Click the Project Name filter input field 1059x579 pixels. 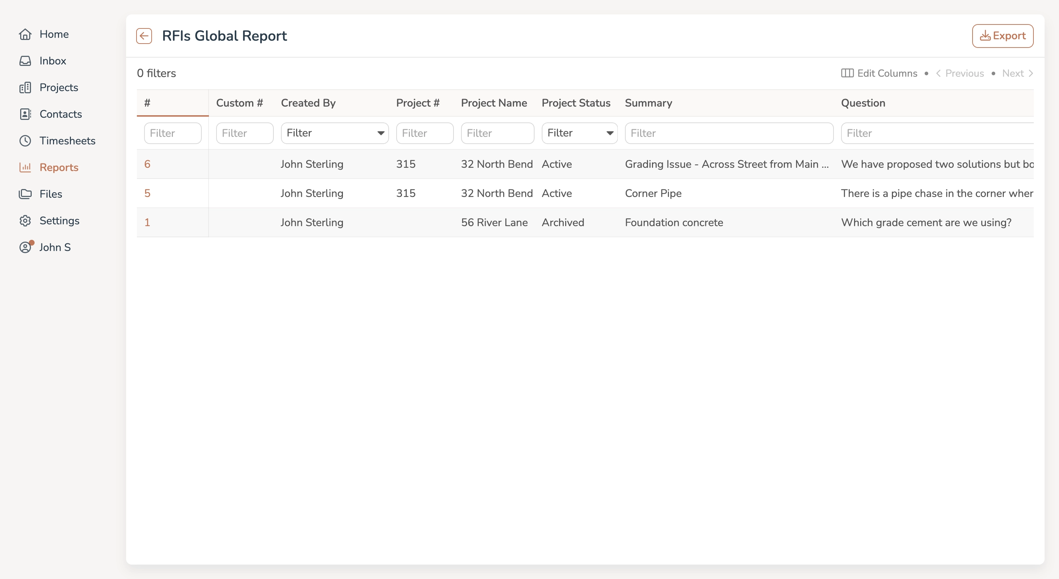click(497, 133)
